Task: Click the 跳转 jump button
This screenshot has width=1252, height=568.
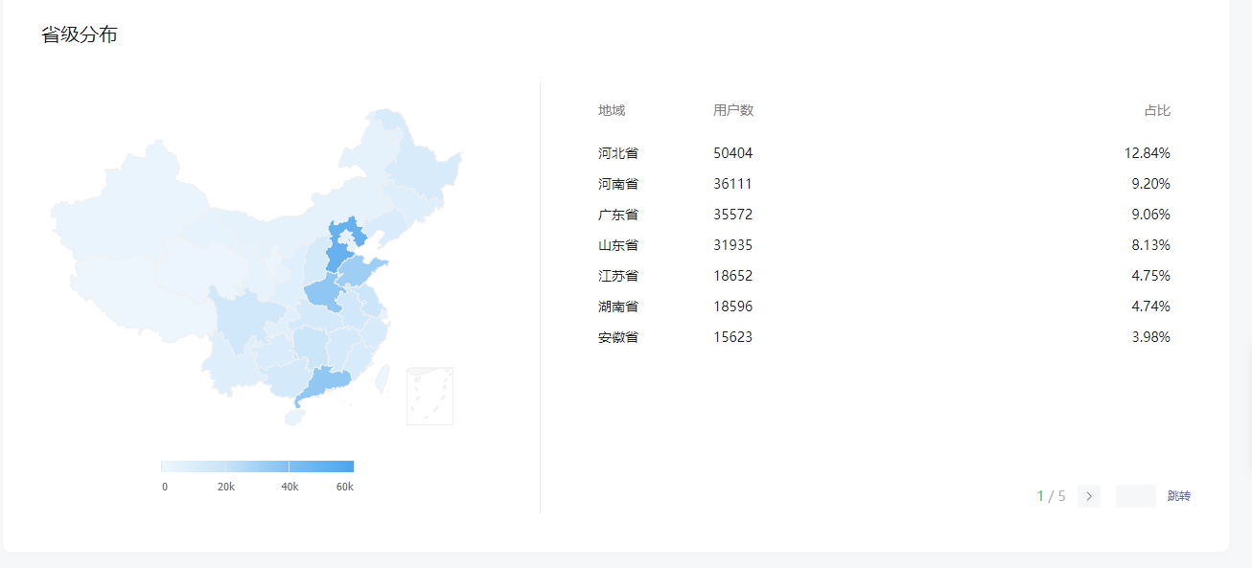Action: 1179,496
